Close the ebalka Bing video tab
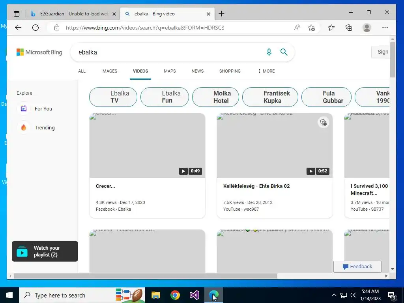 208,14
